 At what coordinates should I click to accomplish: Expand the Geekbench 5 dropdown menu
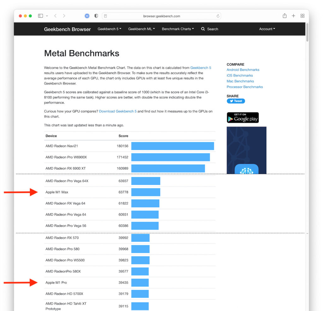pos(109,29)
